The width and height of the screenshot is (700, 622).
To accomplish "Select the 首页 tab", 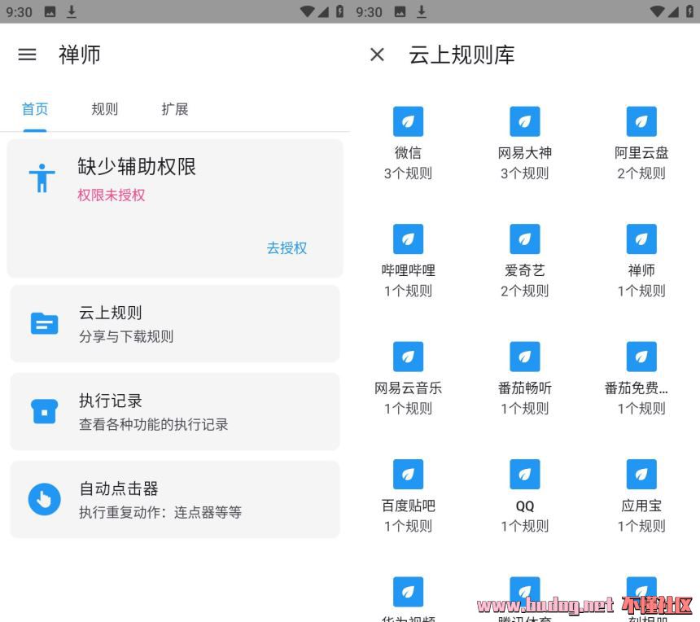I will tap(35, 109).
